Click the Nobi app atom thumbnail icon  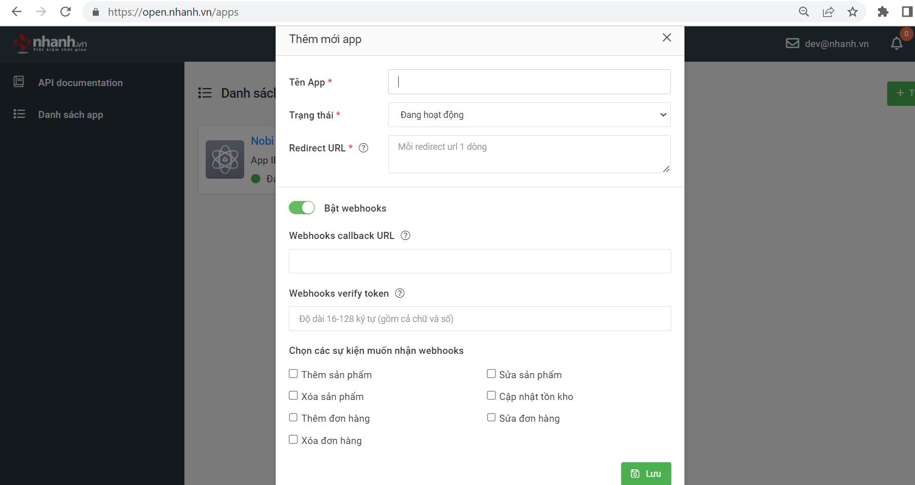(x=225, y=159)
